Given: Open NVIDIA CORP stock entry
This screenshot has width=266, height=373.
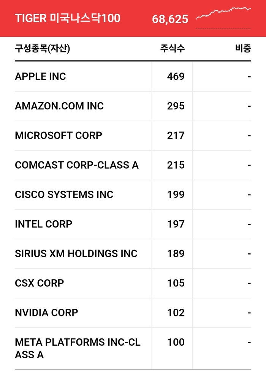Looking at the screenshot, I should click(46, 313).
